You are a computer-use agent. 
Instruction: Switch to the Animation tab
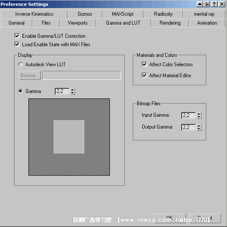click(x=207, y=23)
